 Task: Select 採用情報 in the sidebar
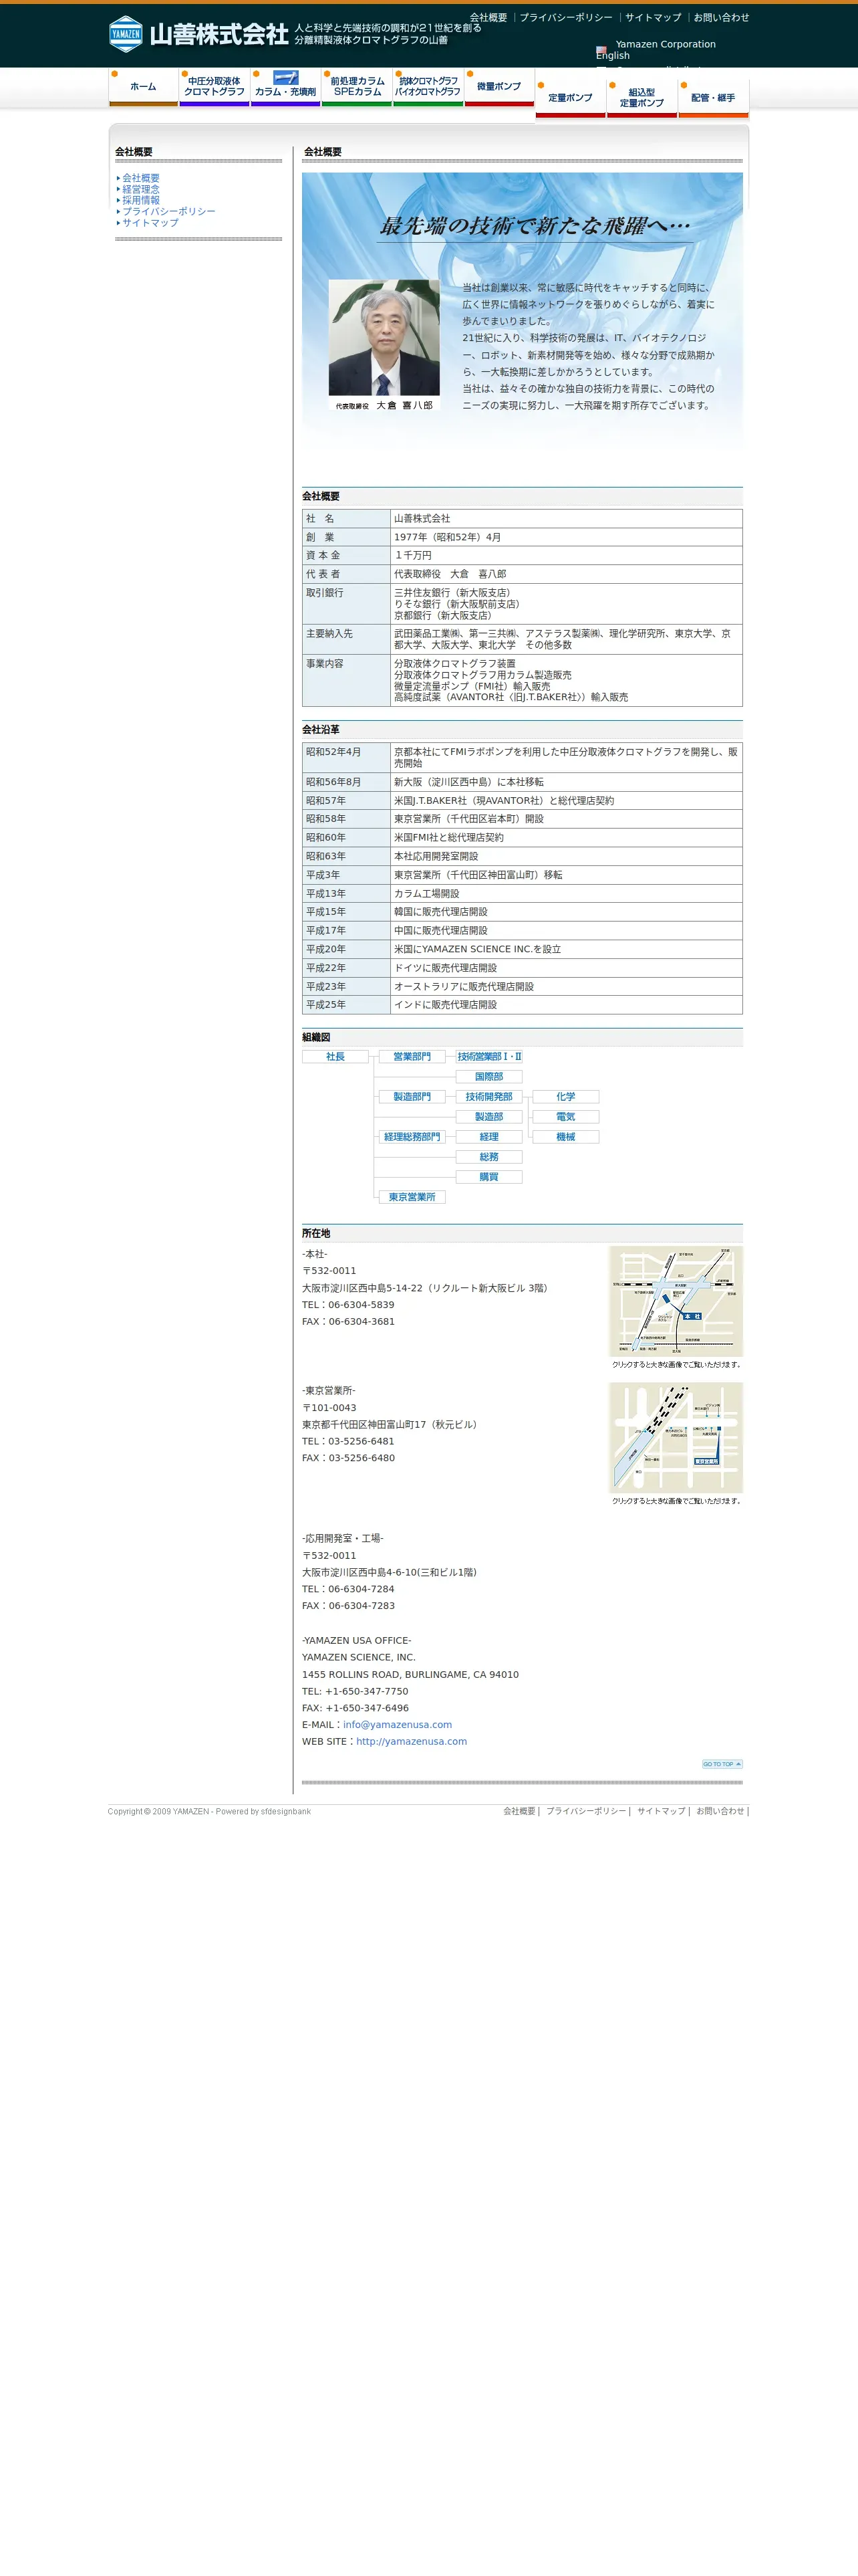coord(141,200)
